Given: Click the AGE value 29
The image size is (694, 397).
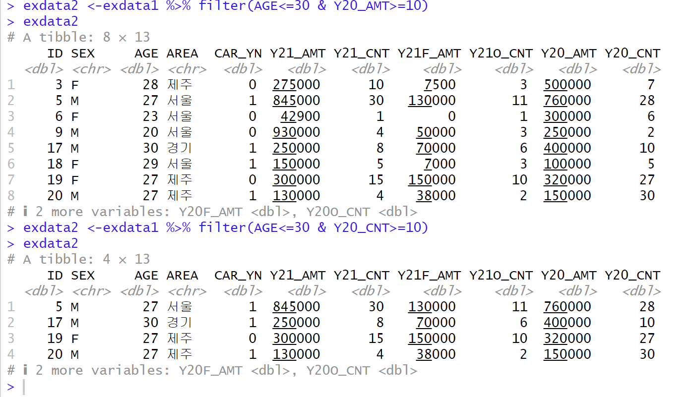Looking at the screenshot, I should (x=150, y=164).
